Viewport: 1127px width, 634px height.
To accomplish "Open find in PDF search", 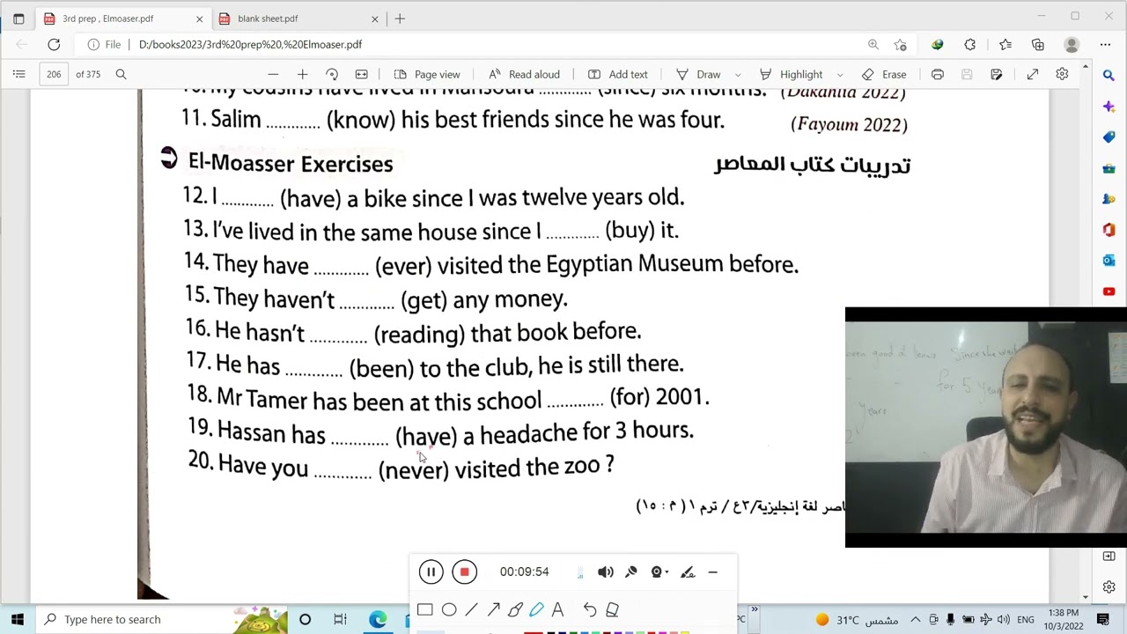I will coord(121,75).
